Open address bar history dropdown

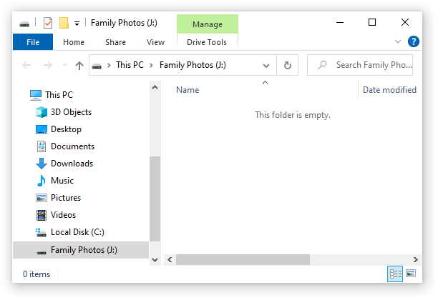coord(266,66)
